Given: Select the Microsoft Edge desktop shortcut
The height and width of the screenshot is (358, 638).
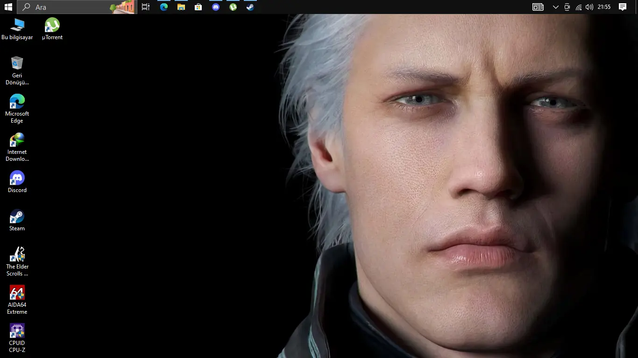Looking at the screenshot, I should pos(17,109).
